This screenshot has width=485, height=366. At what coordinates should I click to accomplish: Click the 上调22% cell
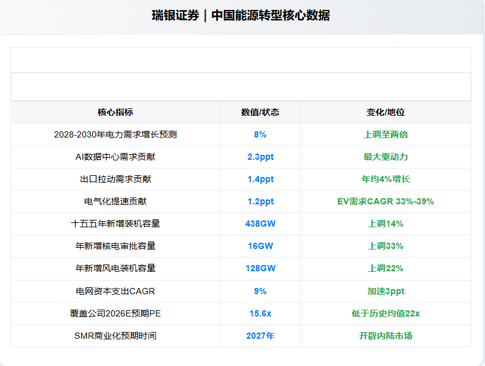(x=386, y=269)
